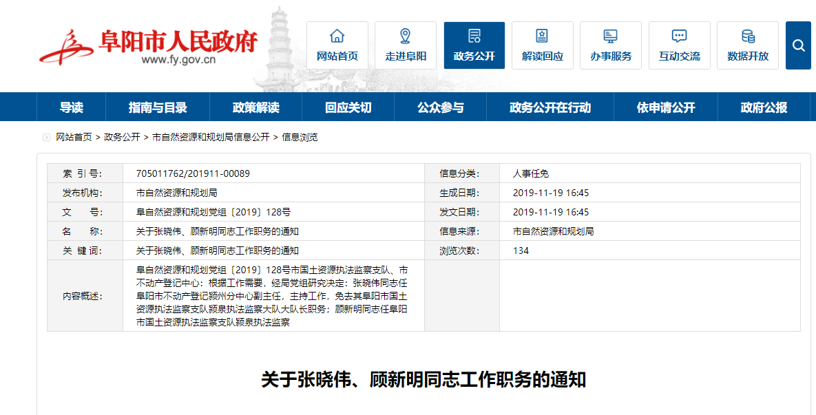Open the 解读回应 icon tile
Screen dimensions: 816x415
click(x=542, y=37)
